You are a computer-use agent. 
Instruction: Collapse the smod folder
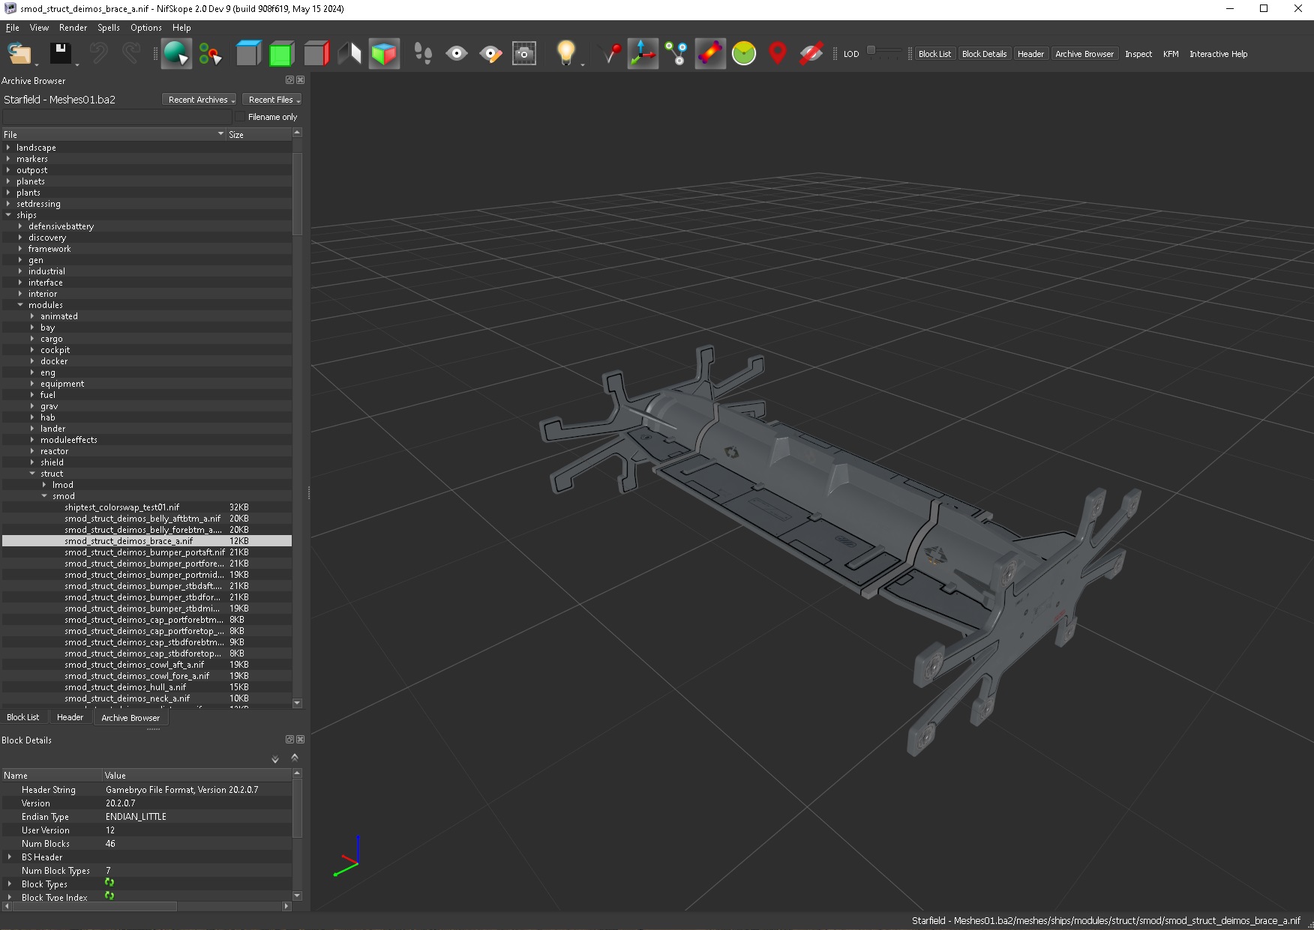44,496
